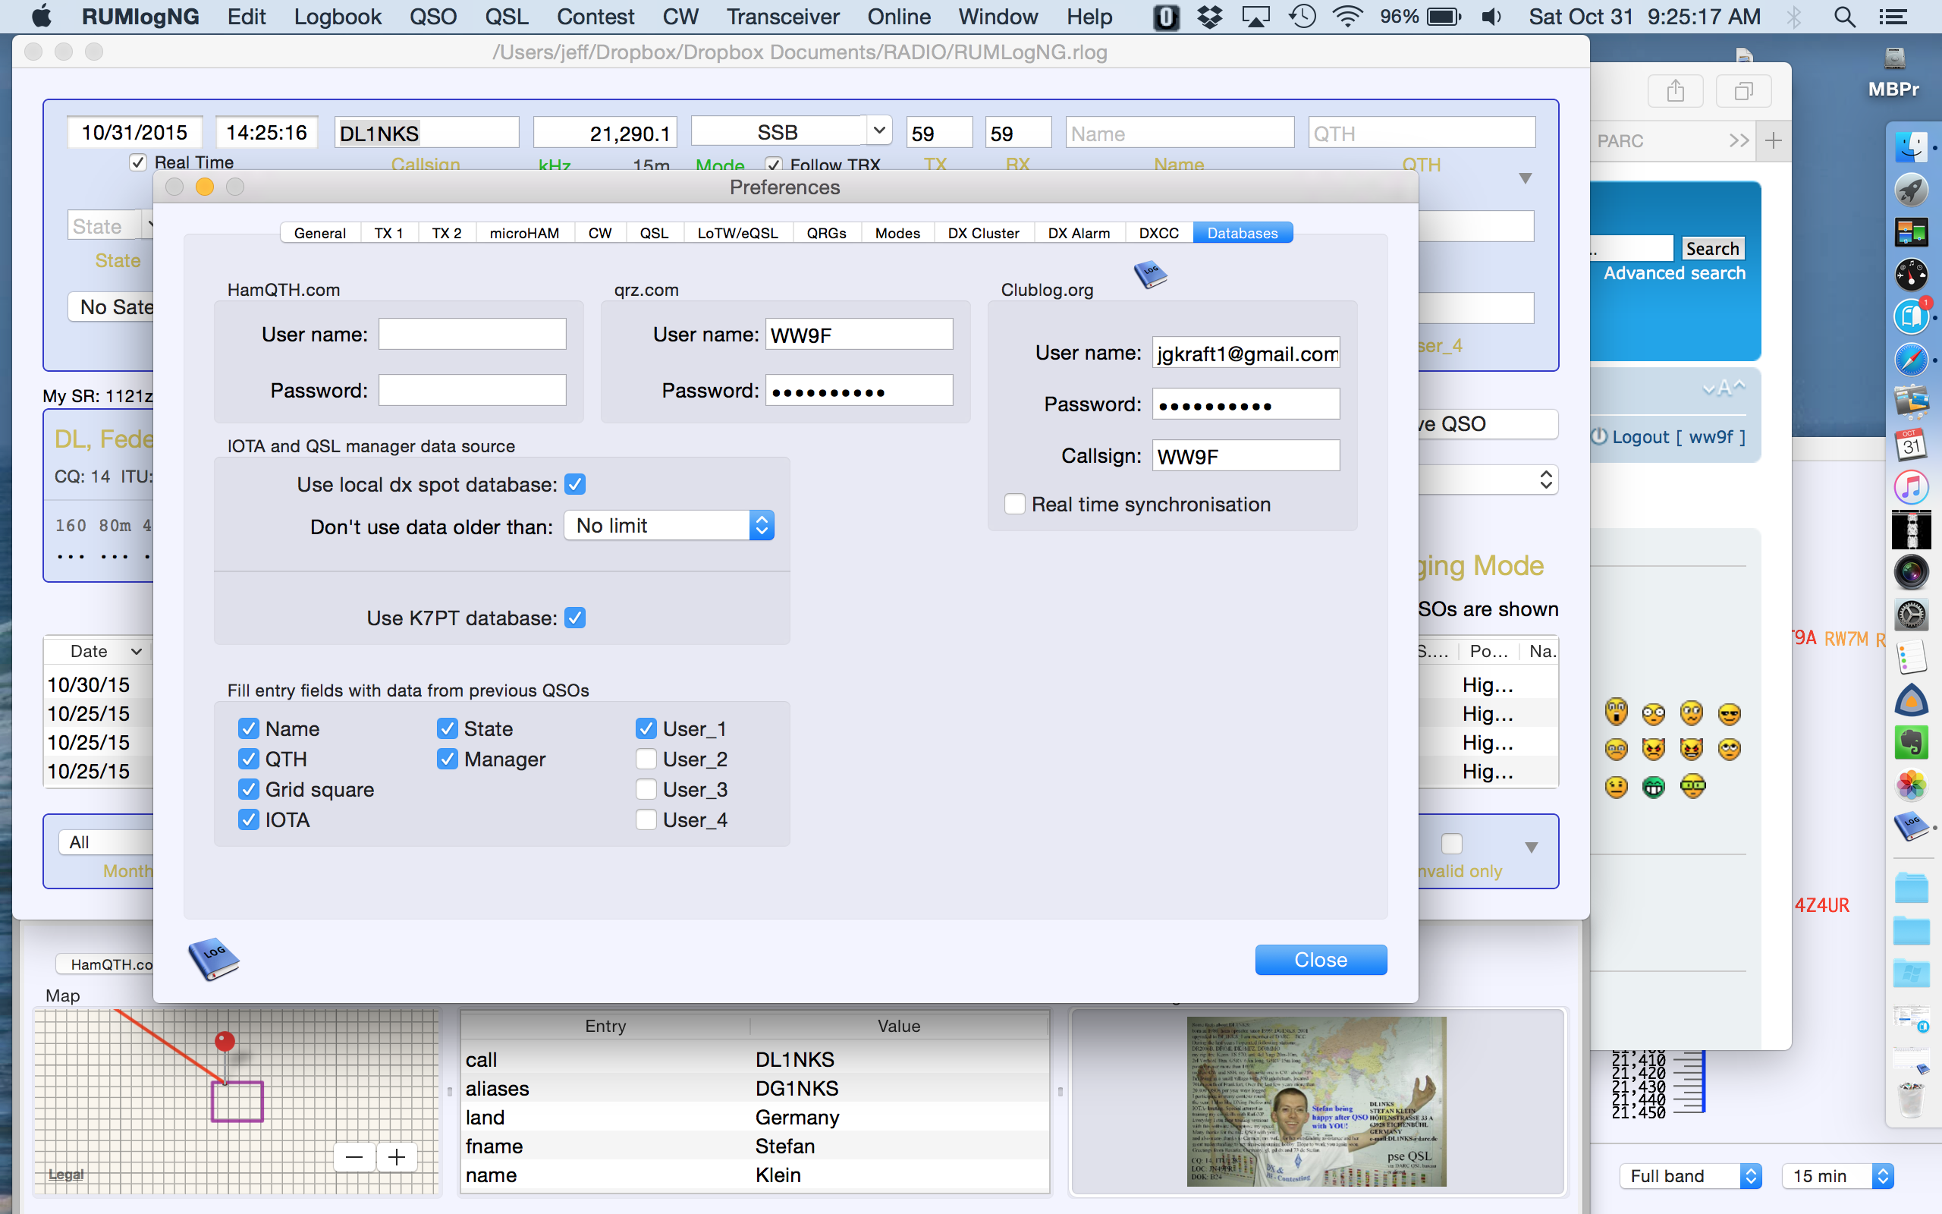Zoom in on the map

397,1157
